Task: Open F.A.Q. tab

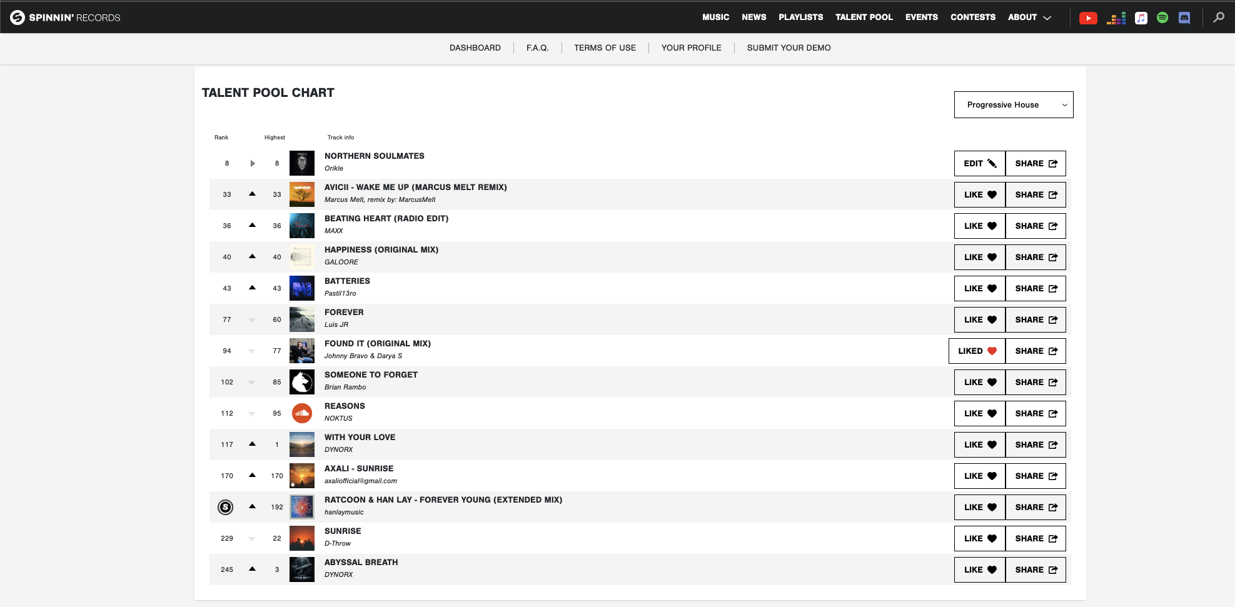Action: pyautogui.click(x=537, y=48)
